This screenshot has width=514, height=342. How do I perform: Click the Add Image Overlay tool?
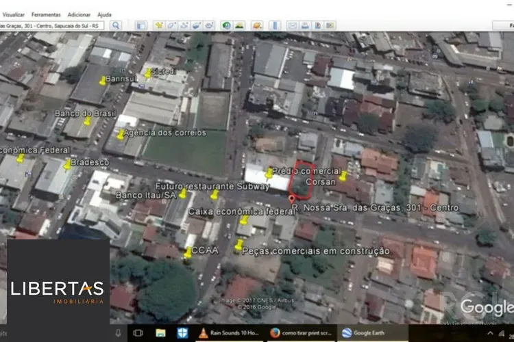coord(196,25)
